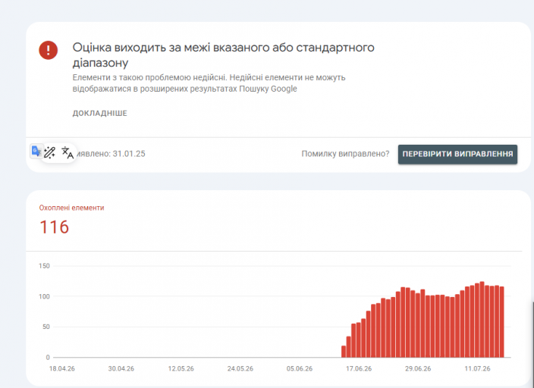Screen dimensions: 534x388
Task: Click the 24.05.26 date on chart axis
Action: click(x=240, y=368)
